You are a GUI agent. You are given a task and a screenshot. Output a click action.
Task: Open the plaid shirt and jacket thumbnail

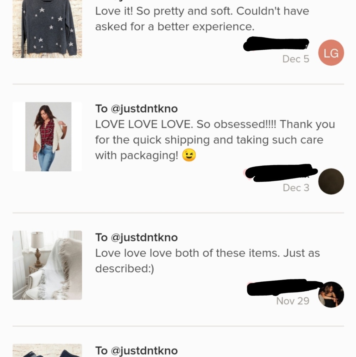47,136
